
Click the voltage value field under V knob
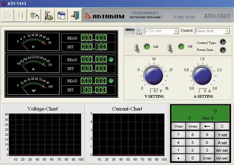tap(154, 91)
